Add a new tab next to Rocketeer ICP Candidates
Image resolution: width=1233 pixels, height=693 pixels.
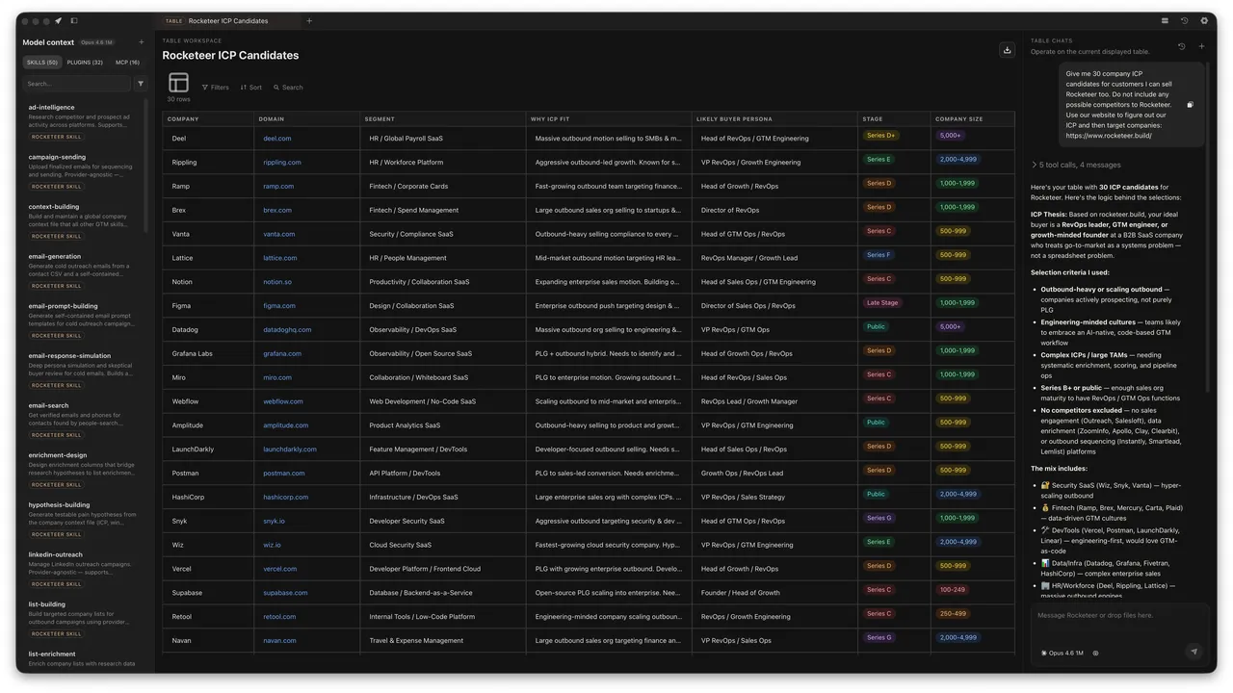309,20
